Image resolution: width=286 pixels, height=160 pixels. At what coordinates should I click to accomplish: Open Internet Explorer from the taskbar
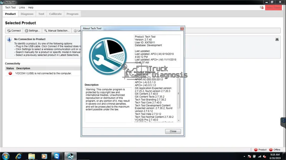[x=19, y=156]
